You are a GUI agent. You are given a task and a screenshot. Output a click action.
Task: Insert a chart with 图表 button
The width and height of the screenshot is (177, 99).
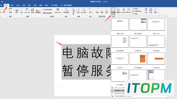pos(33,11)
